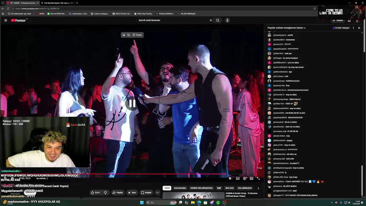
Task: Expand the 'Popüler sohbet mesajlarının tekrarı' dropdown
Action: [x=287, y=28]
